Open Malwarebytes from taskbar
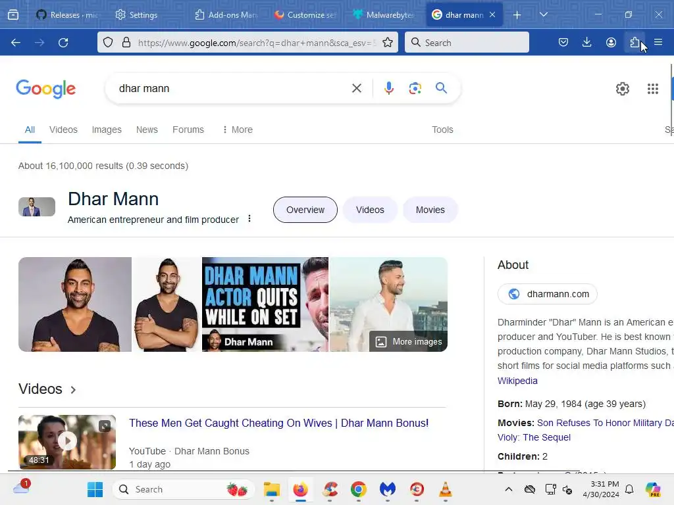Screen dimensions: 674x505 (x=387, y=489)
